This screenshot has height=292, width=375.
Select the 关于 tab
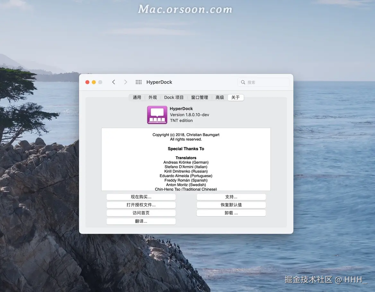click(x=236, y=98)
